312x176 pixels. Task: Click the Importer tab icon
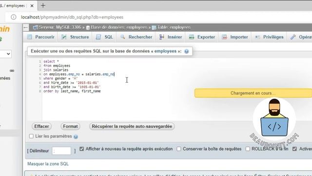pyautogui.click(x=224, y=37)
